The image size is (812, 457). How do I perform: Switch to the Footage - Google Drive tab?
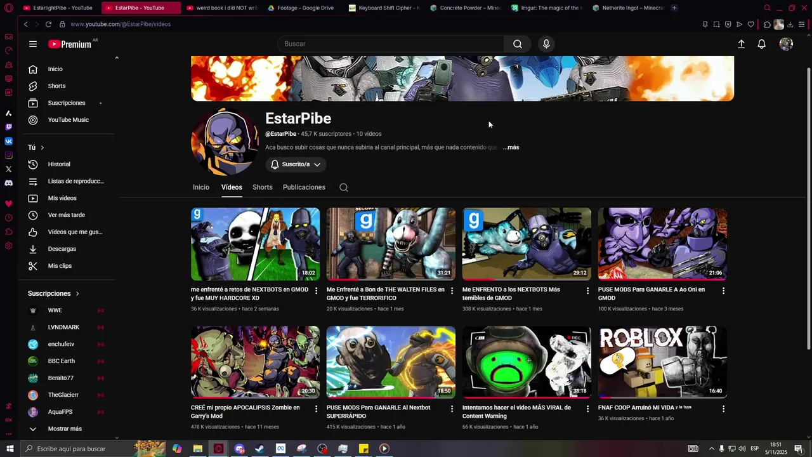click(301, 8)
